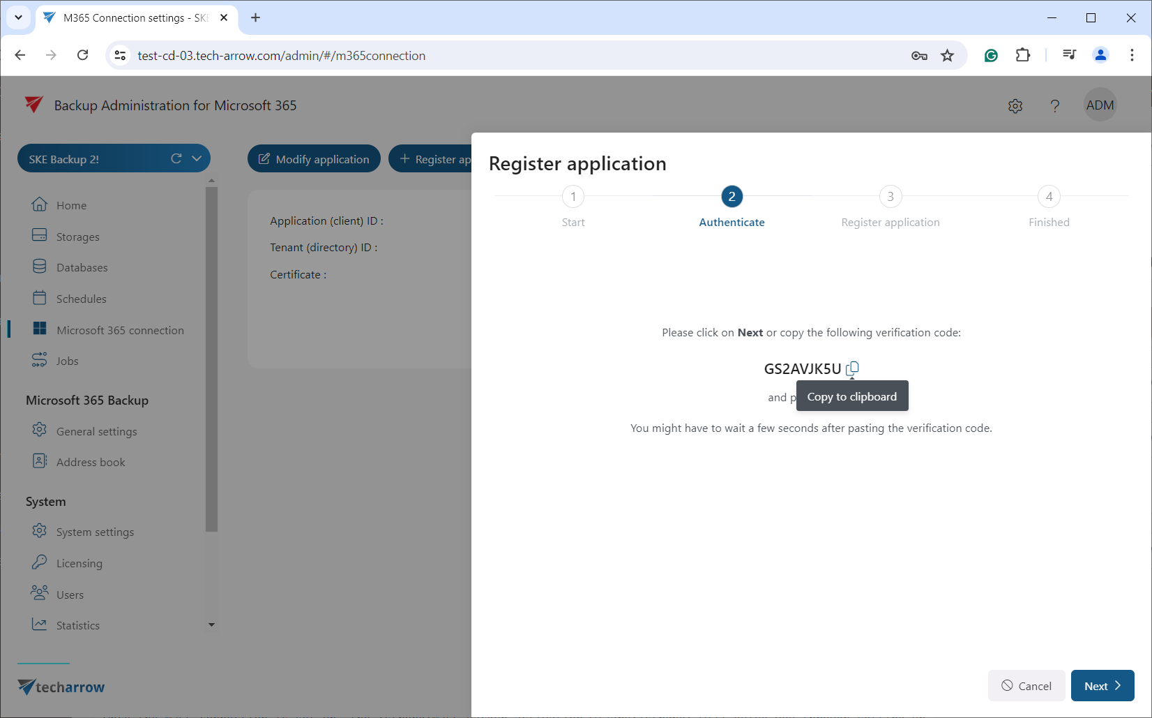Select the M365 Connection settings browser tab
Viewport: 1152px width, 718px height.
point(136,18)
